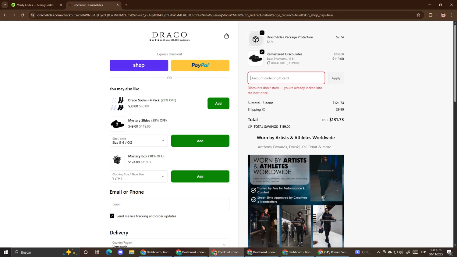The height and width of the screenshot is (257, 457).
Task: Open Chrome profile avatar
Action: (443, 15)
